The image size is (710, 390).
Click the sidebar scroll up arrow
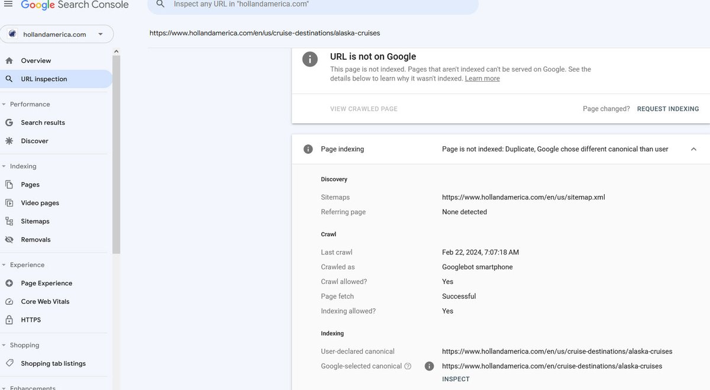click(116, 51)
